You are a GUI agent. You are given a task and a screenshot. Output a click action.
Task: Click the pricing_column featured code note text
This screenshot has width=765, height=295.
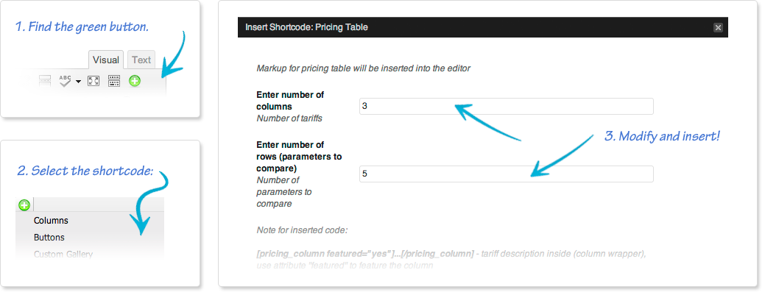tap(365, 254)
